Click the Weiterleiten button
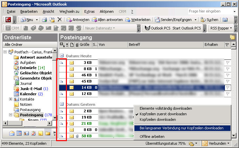Image resolution: width=239 pixels, height=148 pixels. (138, 20)
